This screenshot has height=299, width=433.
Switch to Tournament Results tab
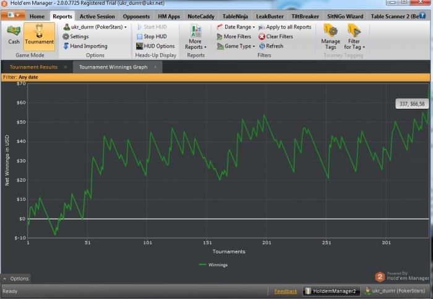33,67
